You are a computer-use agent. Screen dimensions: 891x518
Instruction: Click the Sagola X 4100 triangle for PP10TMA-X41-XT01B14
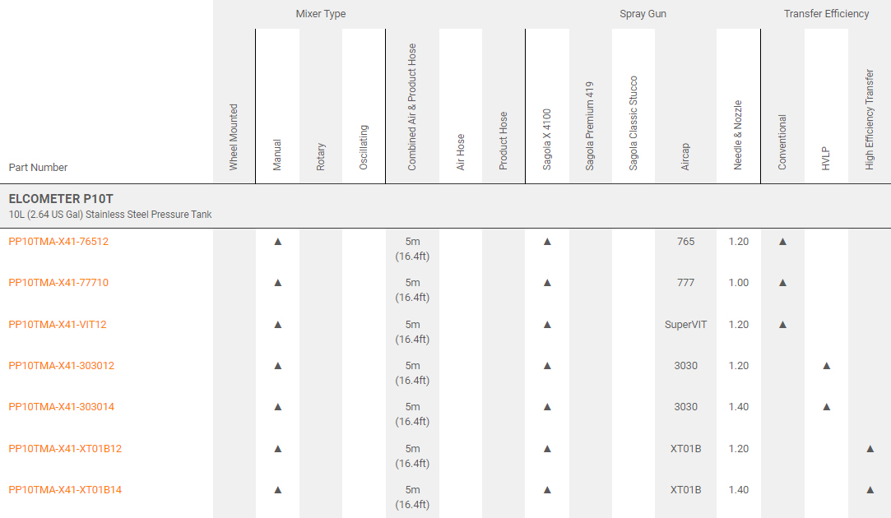coord(547,489)
